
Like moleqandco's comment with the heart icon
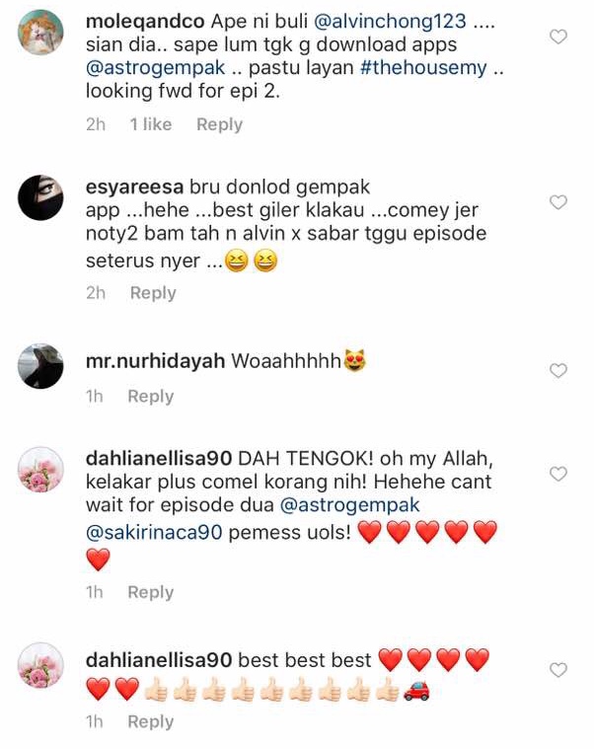pyautogui.click(x=558, y=37)
